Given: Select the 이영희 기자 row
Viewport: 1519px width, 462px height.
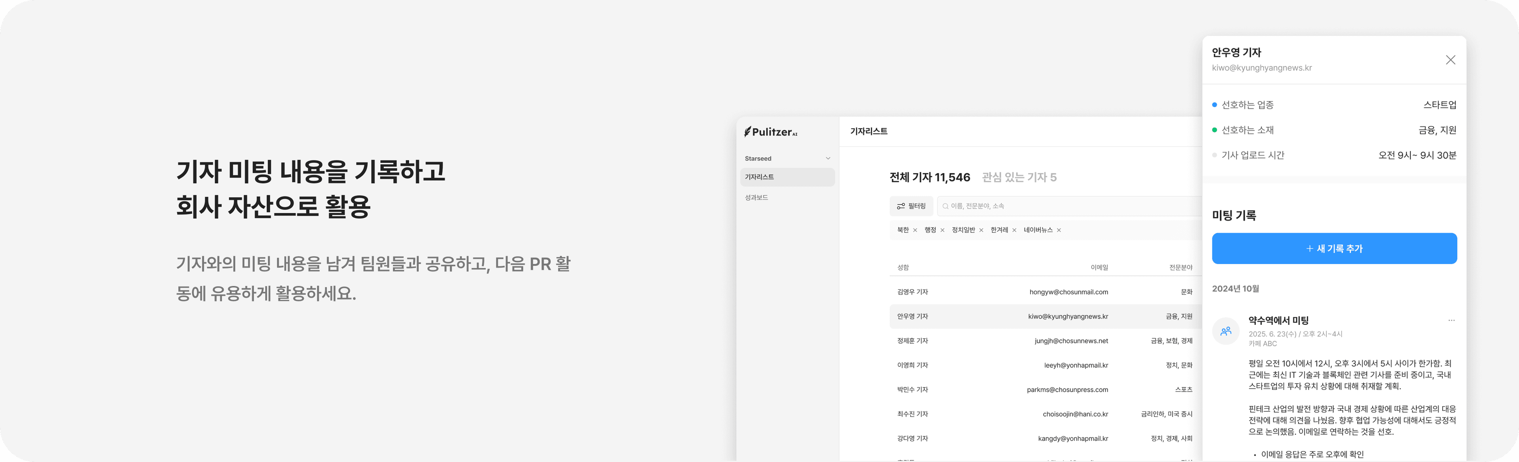Looking at the screenshot, I should coord(913,365).
